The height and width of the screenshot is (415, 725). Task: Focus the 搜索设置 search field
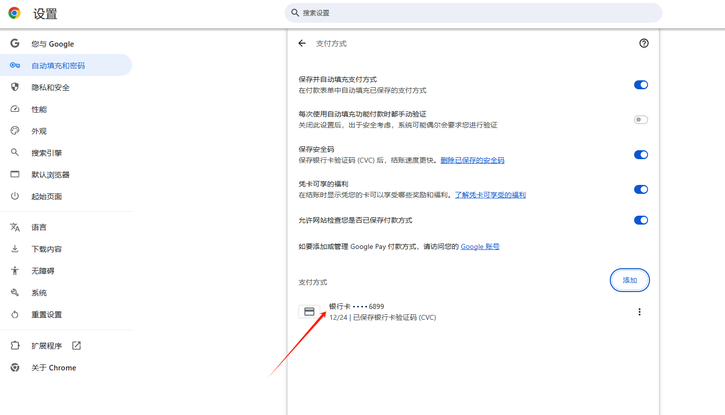(473, 13)
